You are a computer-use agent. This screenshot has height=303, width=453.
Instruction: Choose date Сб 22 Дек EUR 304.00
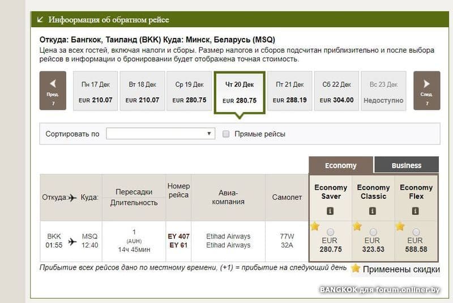[336, 91]
